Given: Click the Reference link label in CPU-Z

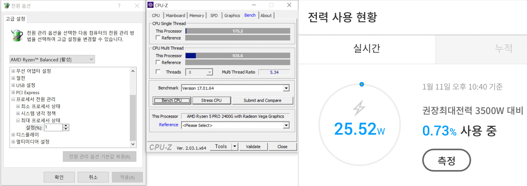Looking at the screenshot, I should click(168, 125).
